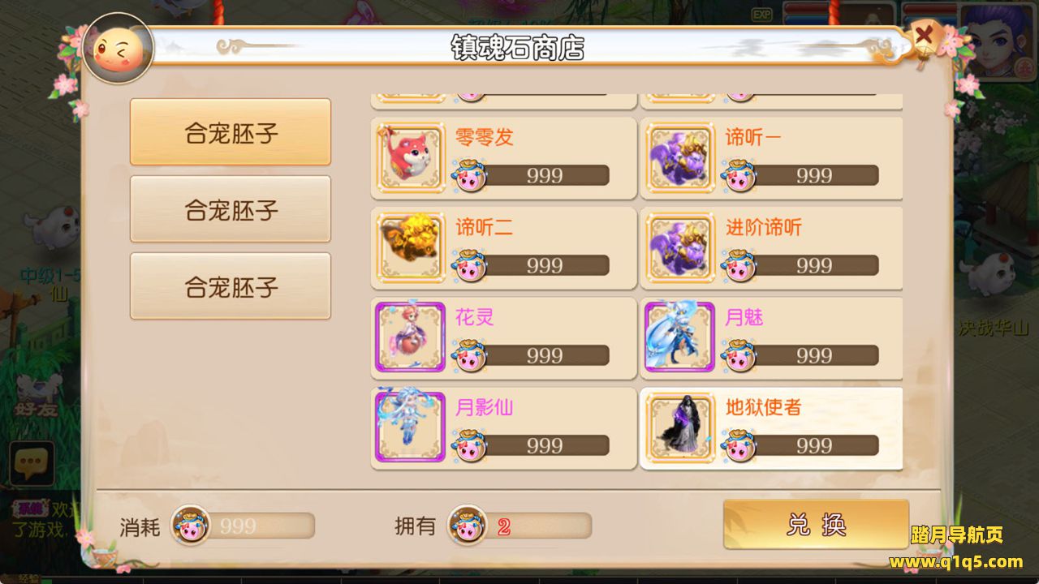Viewport: 1039px width, 584px height.
Task: Open the first 合宠胚子 category tab
Action: 231,132
